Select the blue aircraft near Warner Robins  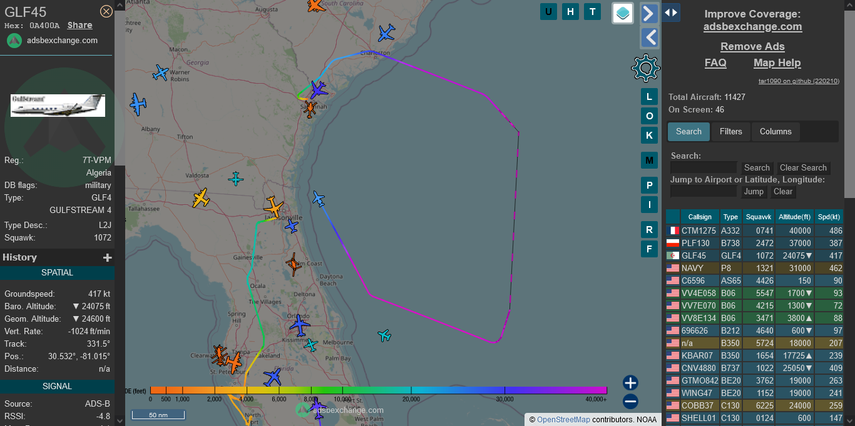coord(161,73)
